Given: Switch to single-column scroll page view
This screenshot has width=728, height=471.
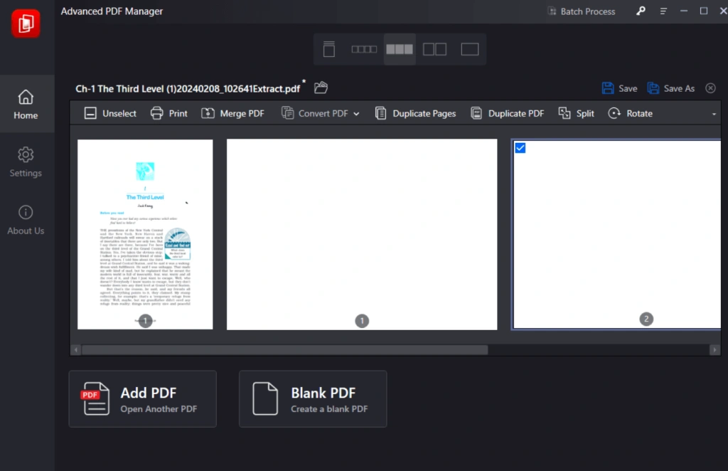Looking at the screenshot, I should click(x=328, y=49).
